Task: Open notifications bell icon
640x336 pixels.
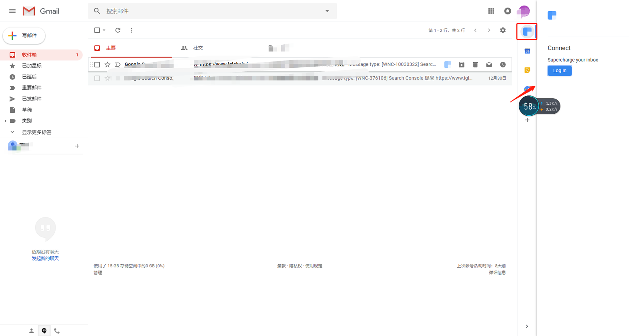Action: pos(508,11)
